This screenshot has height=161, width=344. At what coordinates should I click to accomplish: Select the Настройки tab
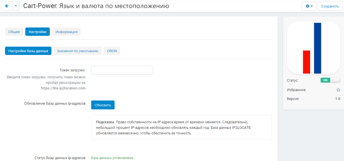[x=38, y=32]
